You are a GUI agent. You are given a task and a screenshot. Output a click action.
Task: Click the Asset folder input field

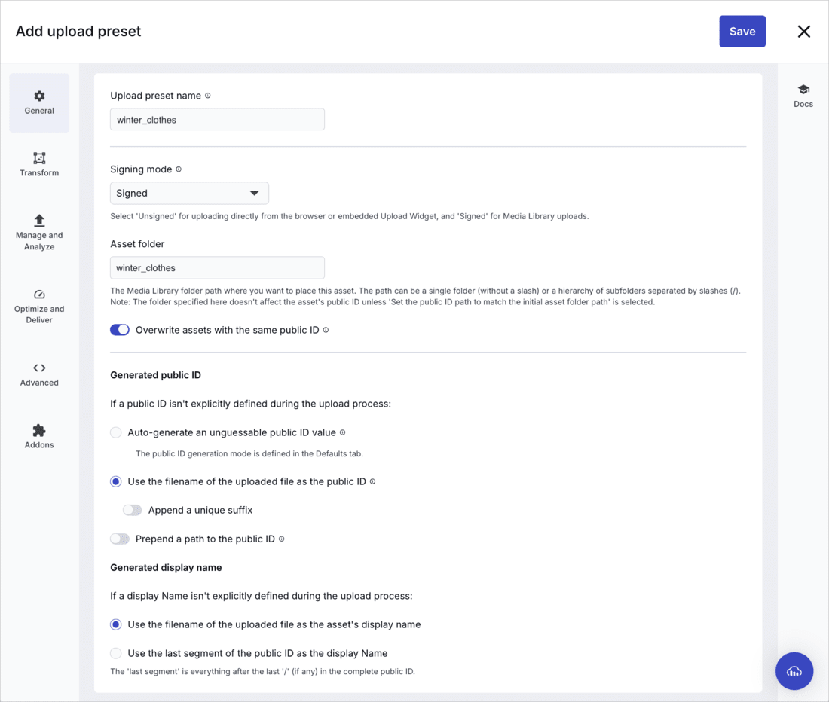point(217,268)
